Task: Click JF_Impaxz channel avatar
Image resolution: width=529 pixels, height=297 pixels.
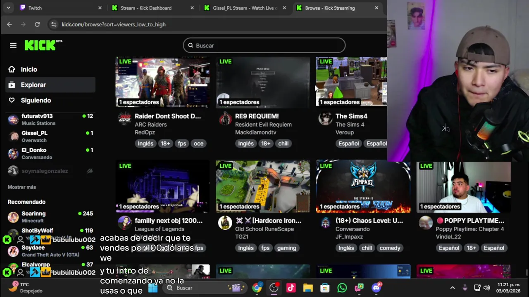Action: (x=325, y=223)
